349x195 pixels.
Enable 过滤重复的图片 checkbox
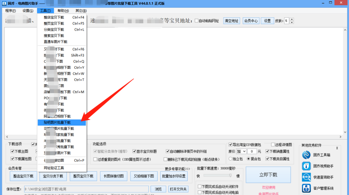[95, 159]
